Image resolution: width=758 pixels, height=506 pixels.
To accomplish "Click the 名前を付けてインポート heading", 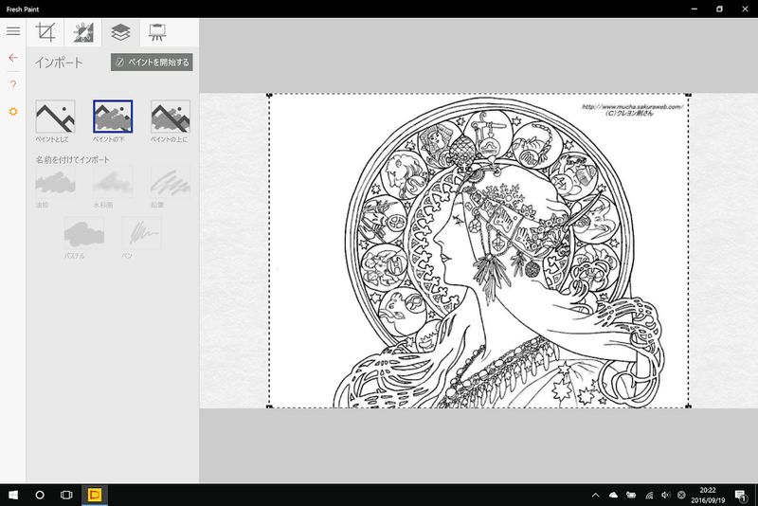I will (73, 159).
